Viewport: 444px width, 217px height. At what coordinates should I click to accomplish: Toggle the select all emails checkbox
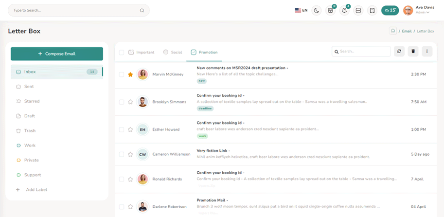[122, 53]
